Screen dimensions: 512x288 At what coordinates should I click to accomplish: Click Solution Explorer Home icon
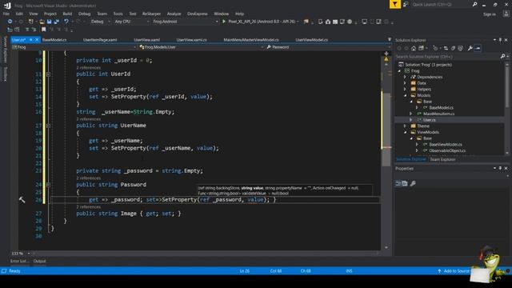414,48
